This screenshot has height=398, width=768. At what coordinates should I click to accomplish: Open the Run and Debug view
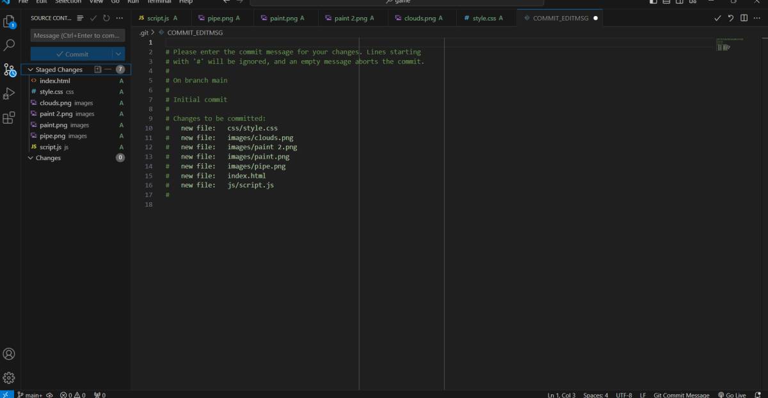10,93
